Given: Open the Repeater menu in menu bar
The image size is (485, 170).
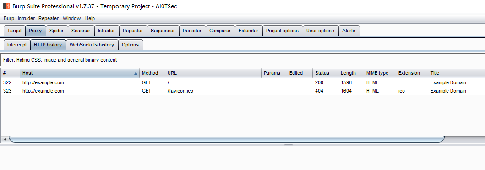Looking at the screenshot, I should (x=49, y=19).
